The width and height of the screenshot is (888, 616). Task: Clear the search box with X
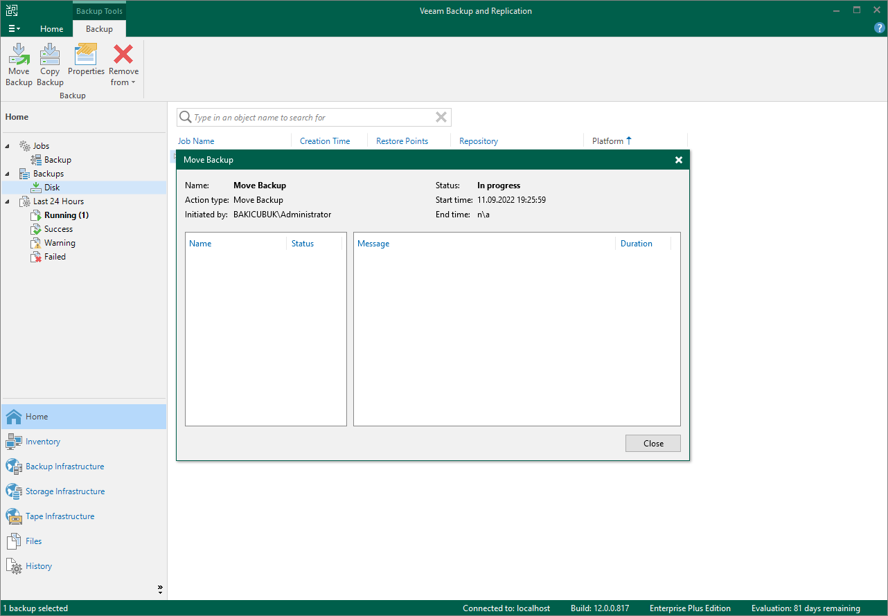(x=441, y=118)
